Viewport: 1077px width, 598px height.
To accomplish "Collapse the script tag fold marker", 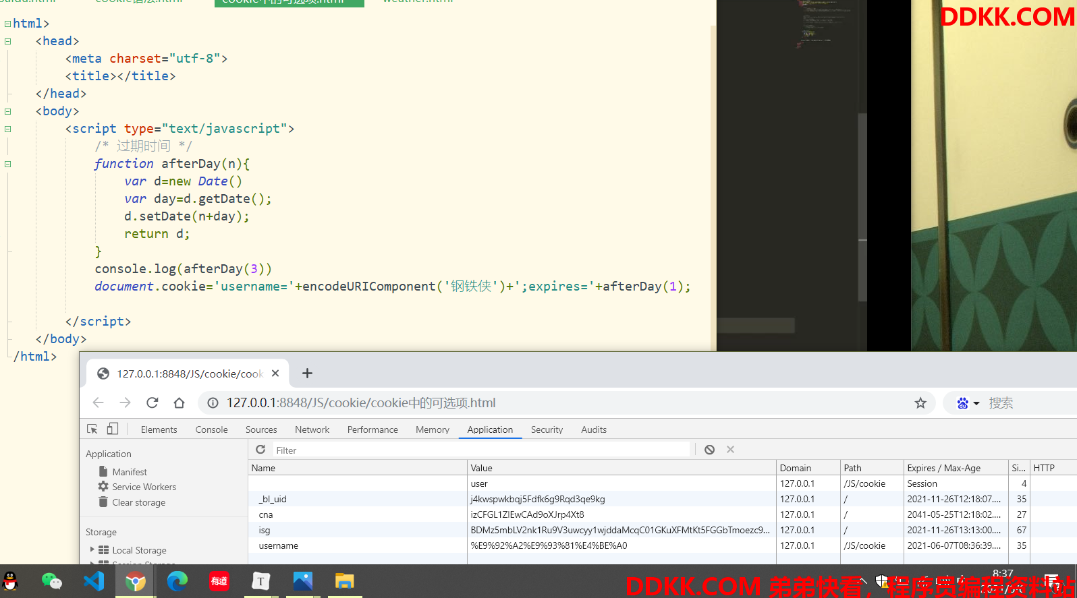I will tap(7, 129).
